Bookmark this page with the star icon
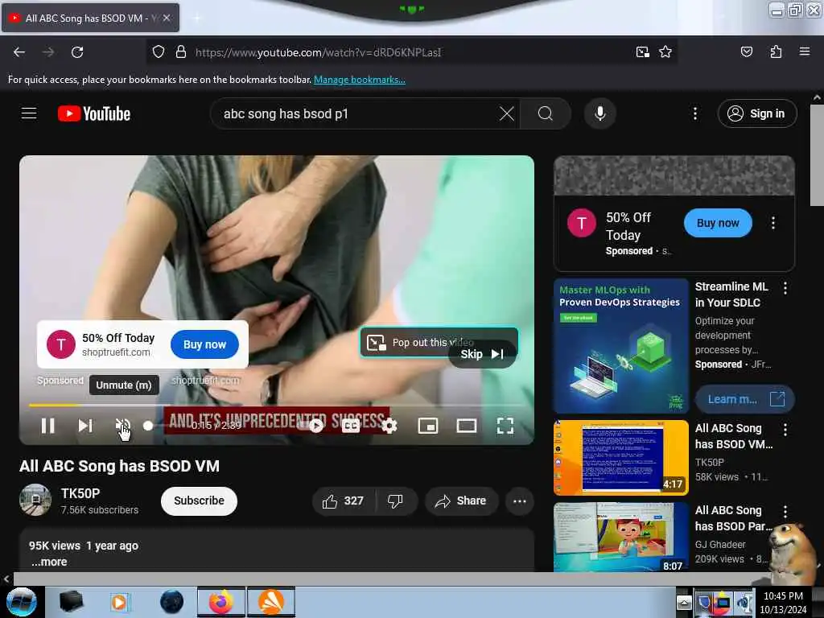The height and width of the screenshot is (618, 824). click(665, 52)
